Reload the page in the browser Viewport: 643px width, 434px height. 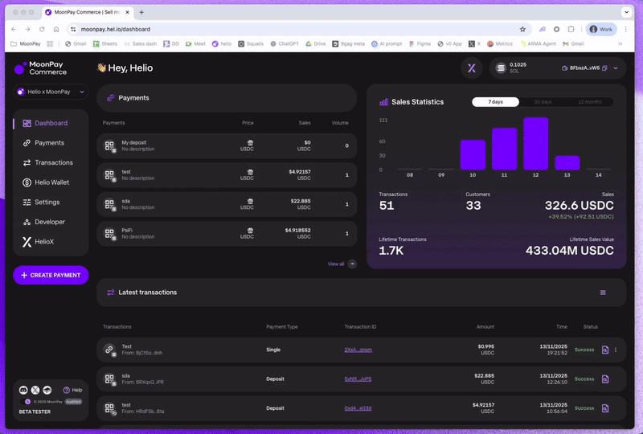click(42, 29)
